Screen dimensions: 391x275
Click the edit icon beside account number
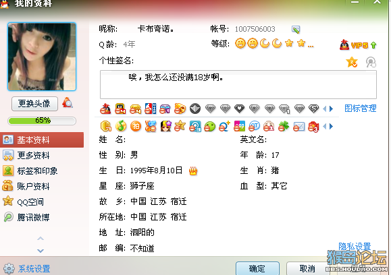(x=296, y=30)
